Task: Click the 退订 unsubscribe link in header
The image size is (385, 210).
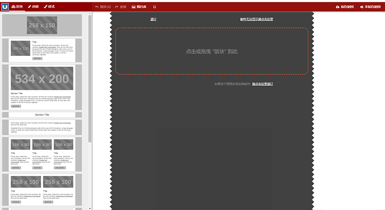Action: 153,19
